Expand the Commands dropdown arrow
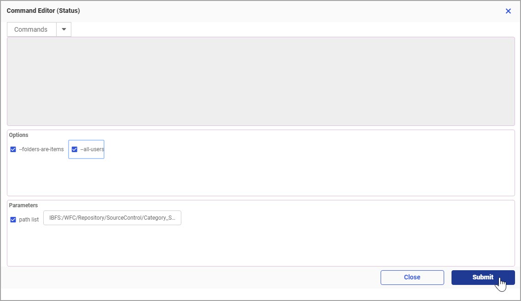This screenshot has width=521, height=301. 64,29
